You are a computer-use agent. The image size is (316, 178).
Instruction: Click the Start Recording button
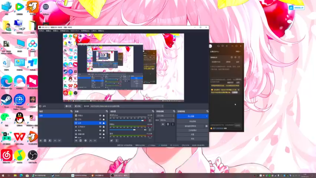pyautogui.click(x=192, y=121)
